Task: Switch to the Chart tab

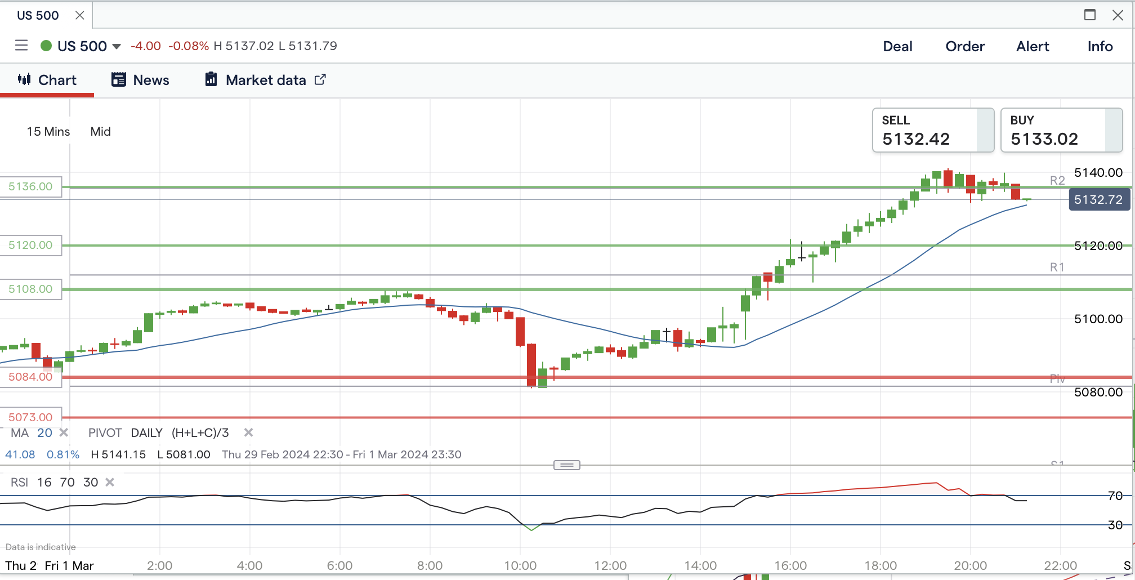Action: point(47,80)
